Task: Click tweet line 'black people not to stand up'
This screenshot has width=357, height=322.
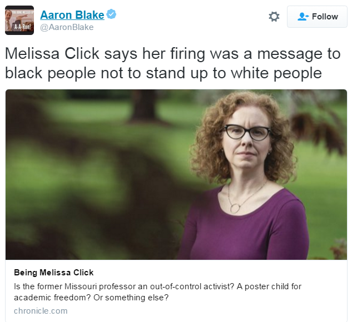Action: [x=163, y=74]
